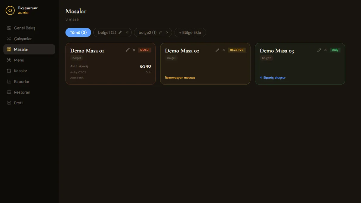Click the Aktif sipariş label
The height and width of the screenshot is (203, 361).
(x=79, y=66)
